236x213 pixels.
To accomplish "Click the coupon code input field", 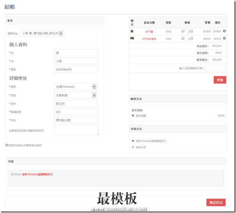I will (215, 68).
